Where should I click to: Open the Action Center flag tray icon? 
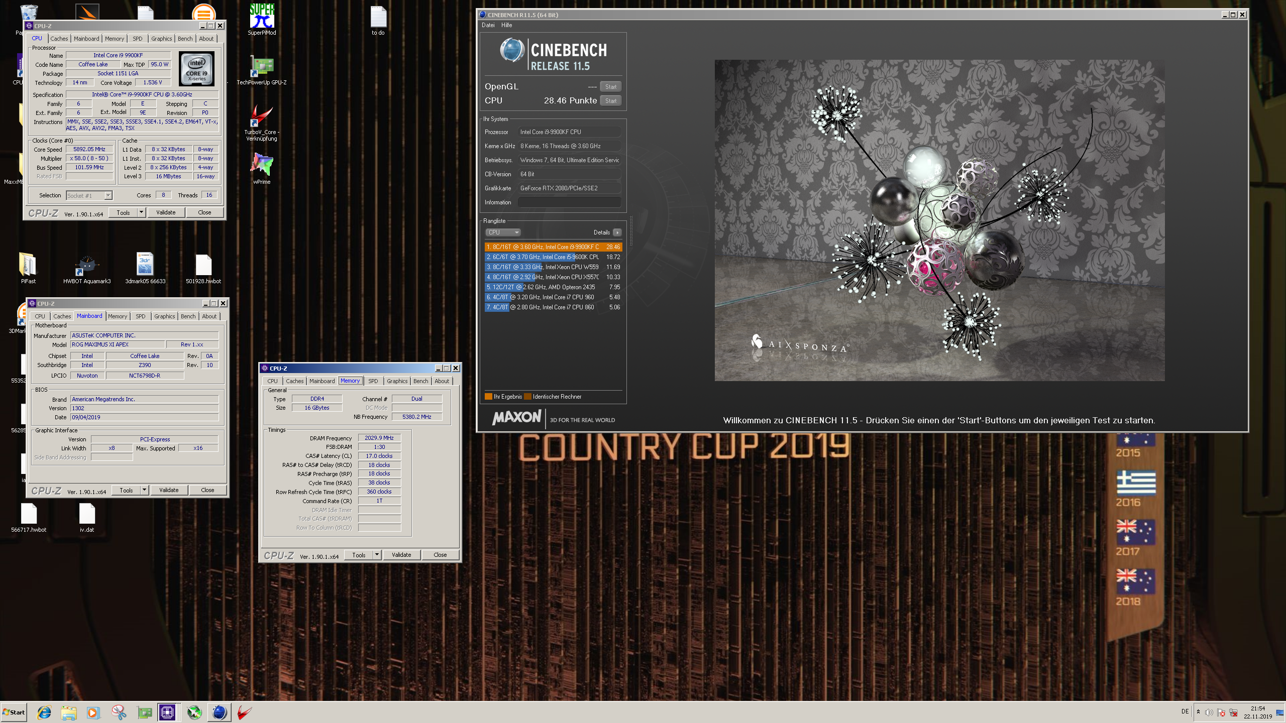tap(1221, 712)
